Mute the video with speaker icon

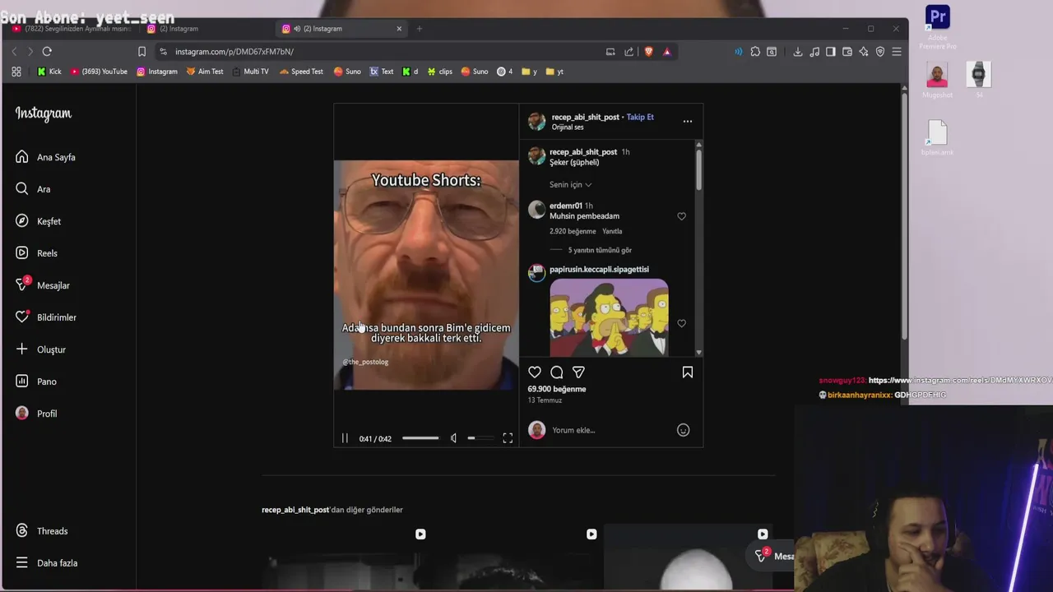point(453,438)
